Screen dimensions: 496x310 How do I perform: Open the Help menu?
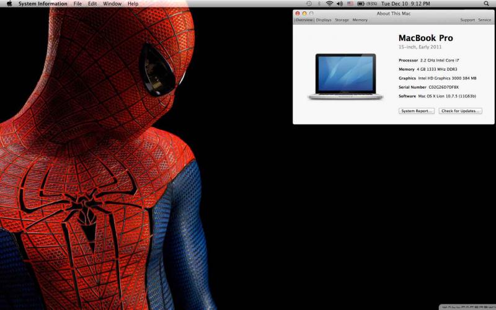(x=133, y=4)
